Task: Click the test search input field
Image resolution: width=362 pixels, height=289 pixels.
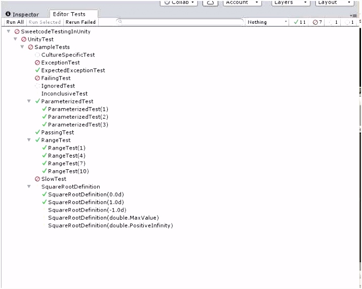Action: click(x=180, y=22)
